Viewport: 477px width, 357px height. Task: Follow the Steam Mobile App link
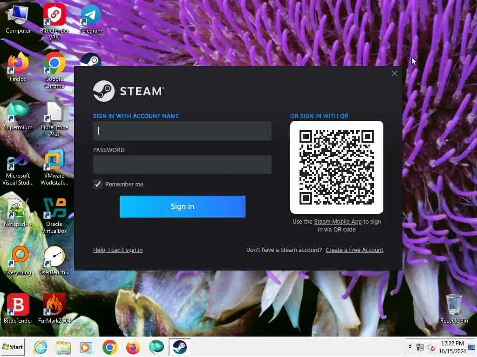click(x=338, y=222)
